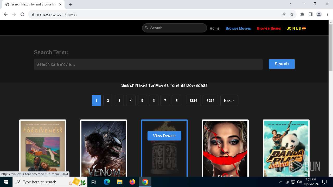This screenshot has width=333, height=187.
Task: Click the vertical page scrollbar thumb
Action: pos(331,47)
